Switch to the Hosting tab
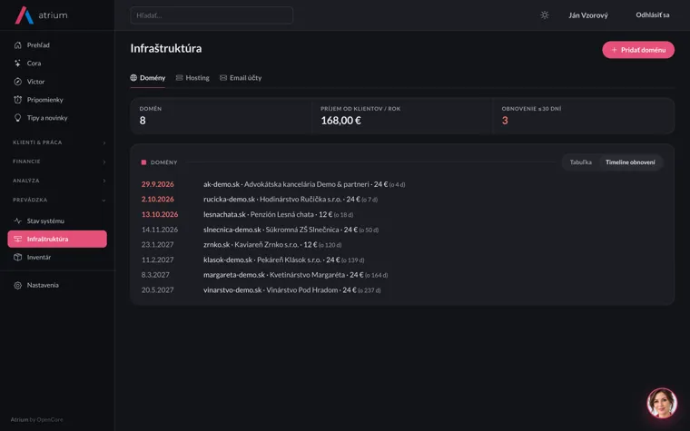The image size is (690, 431). [192, 78]
